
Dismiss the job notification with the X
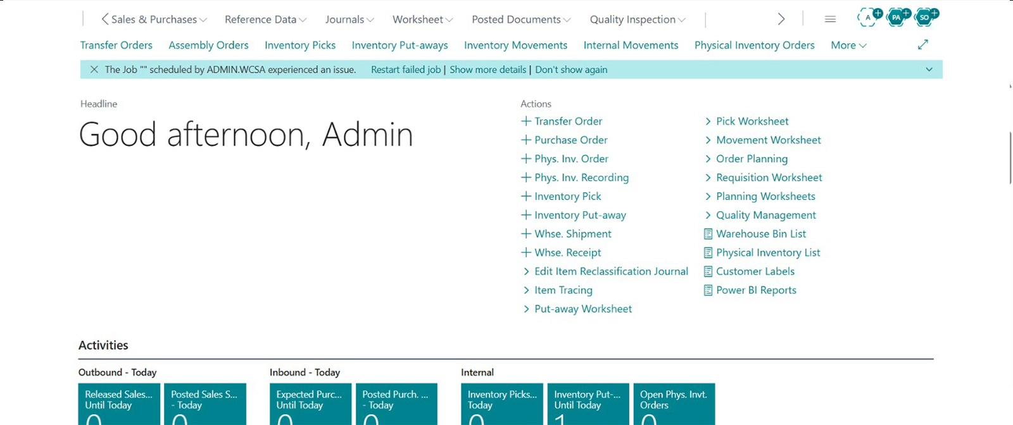(x=94, y=70)
